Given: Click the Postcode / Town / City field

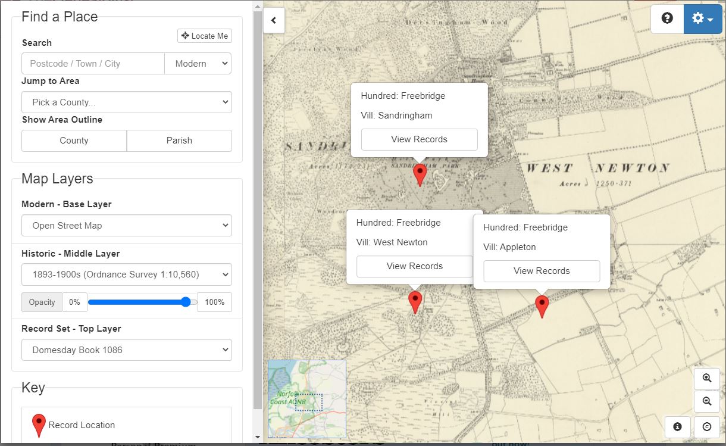Looking at the screenshot, I should coord(93,64).
